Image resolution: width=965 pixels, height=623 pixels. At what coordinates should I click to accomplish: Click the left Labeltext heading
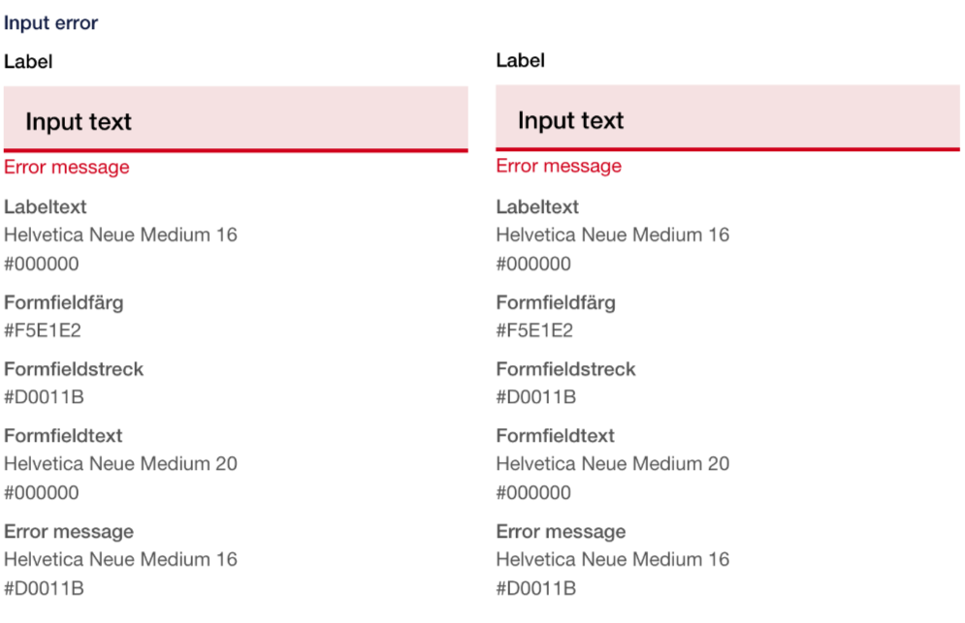(45, 206)
